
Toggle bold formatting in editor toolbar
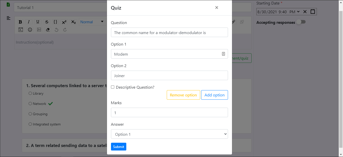(20, 22)
